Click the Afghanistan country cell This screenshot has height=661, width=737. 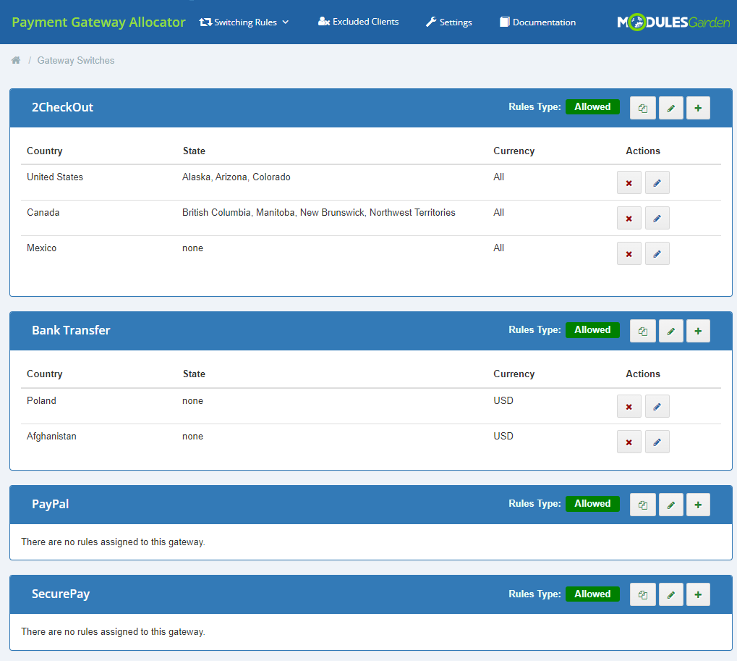[x=51, y=436]
